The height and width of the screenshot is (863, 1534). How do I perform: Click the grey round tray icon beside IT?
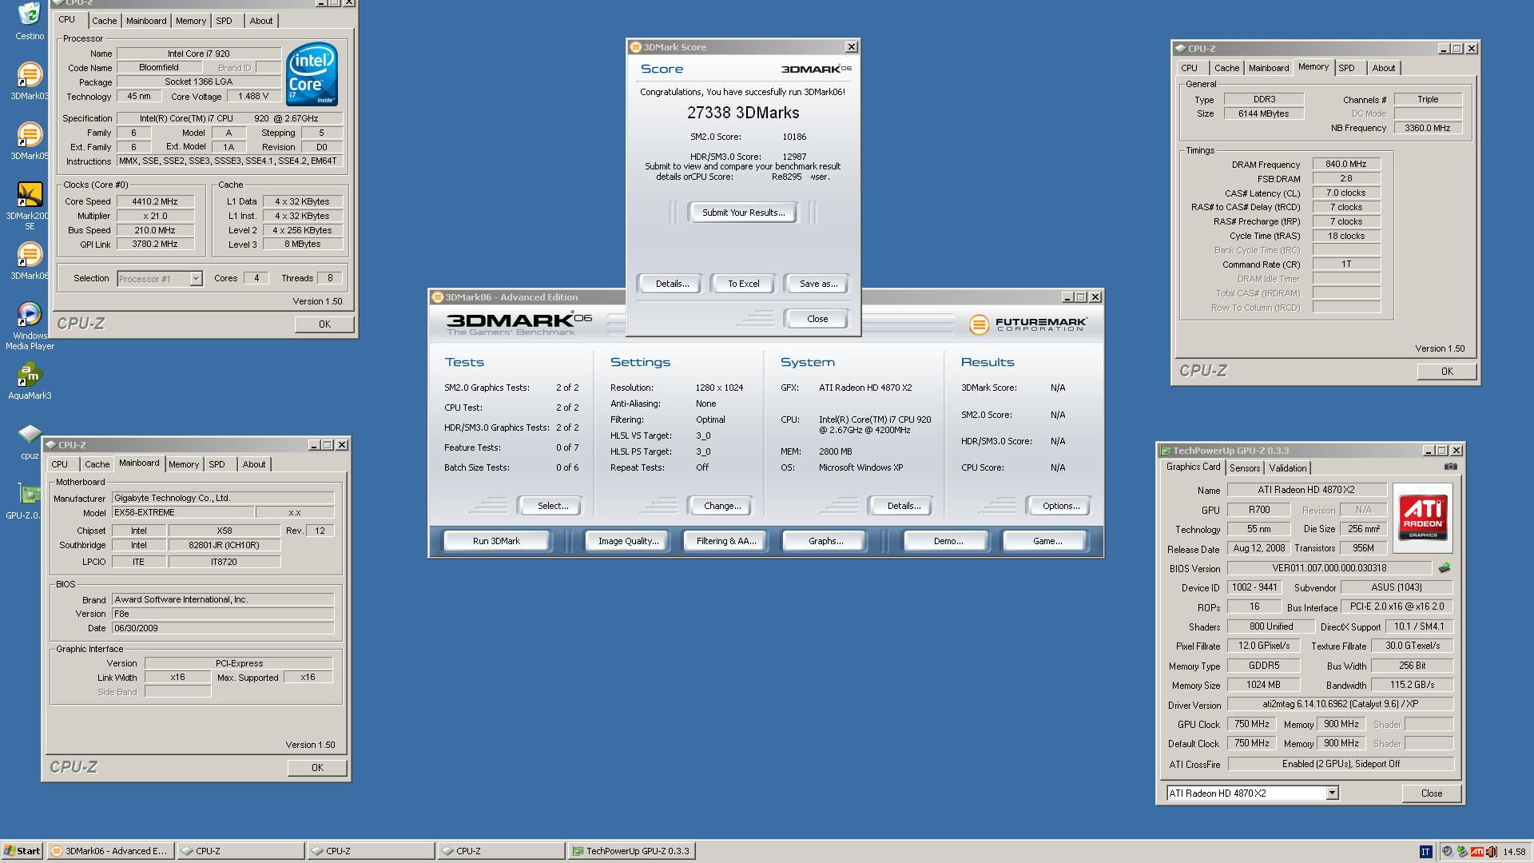click(x=1447, y=852)
